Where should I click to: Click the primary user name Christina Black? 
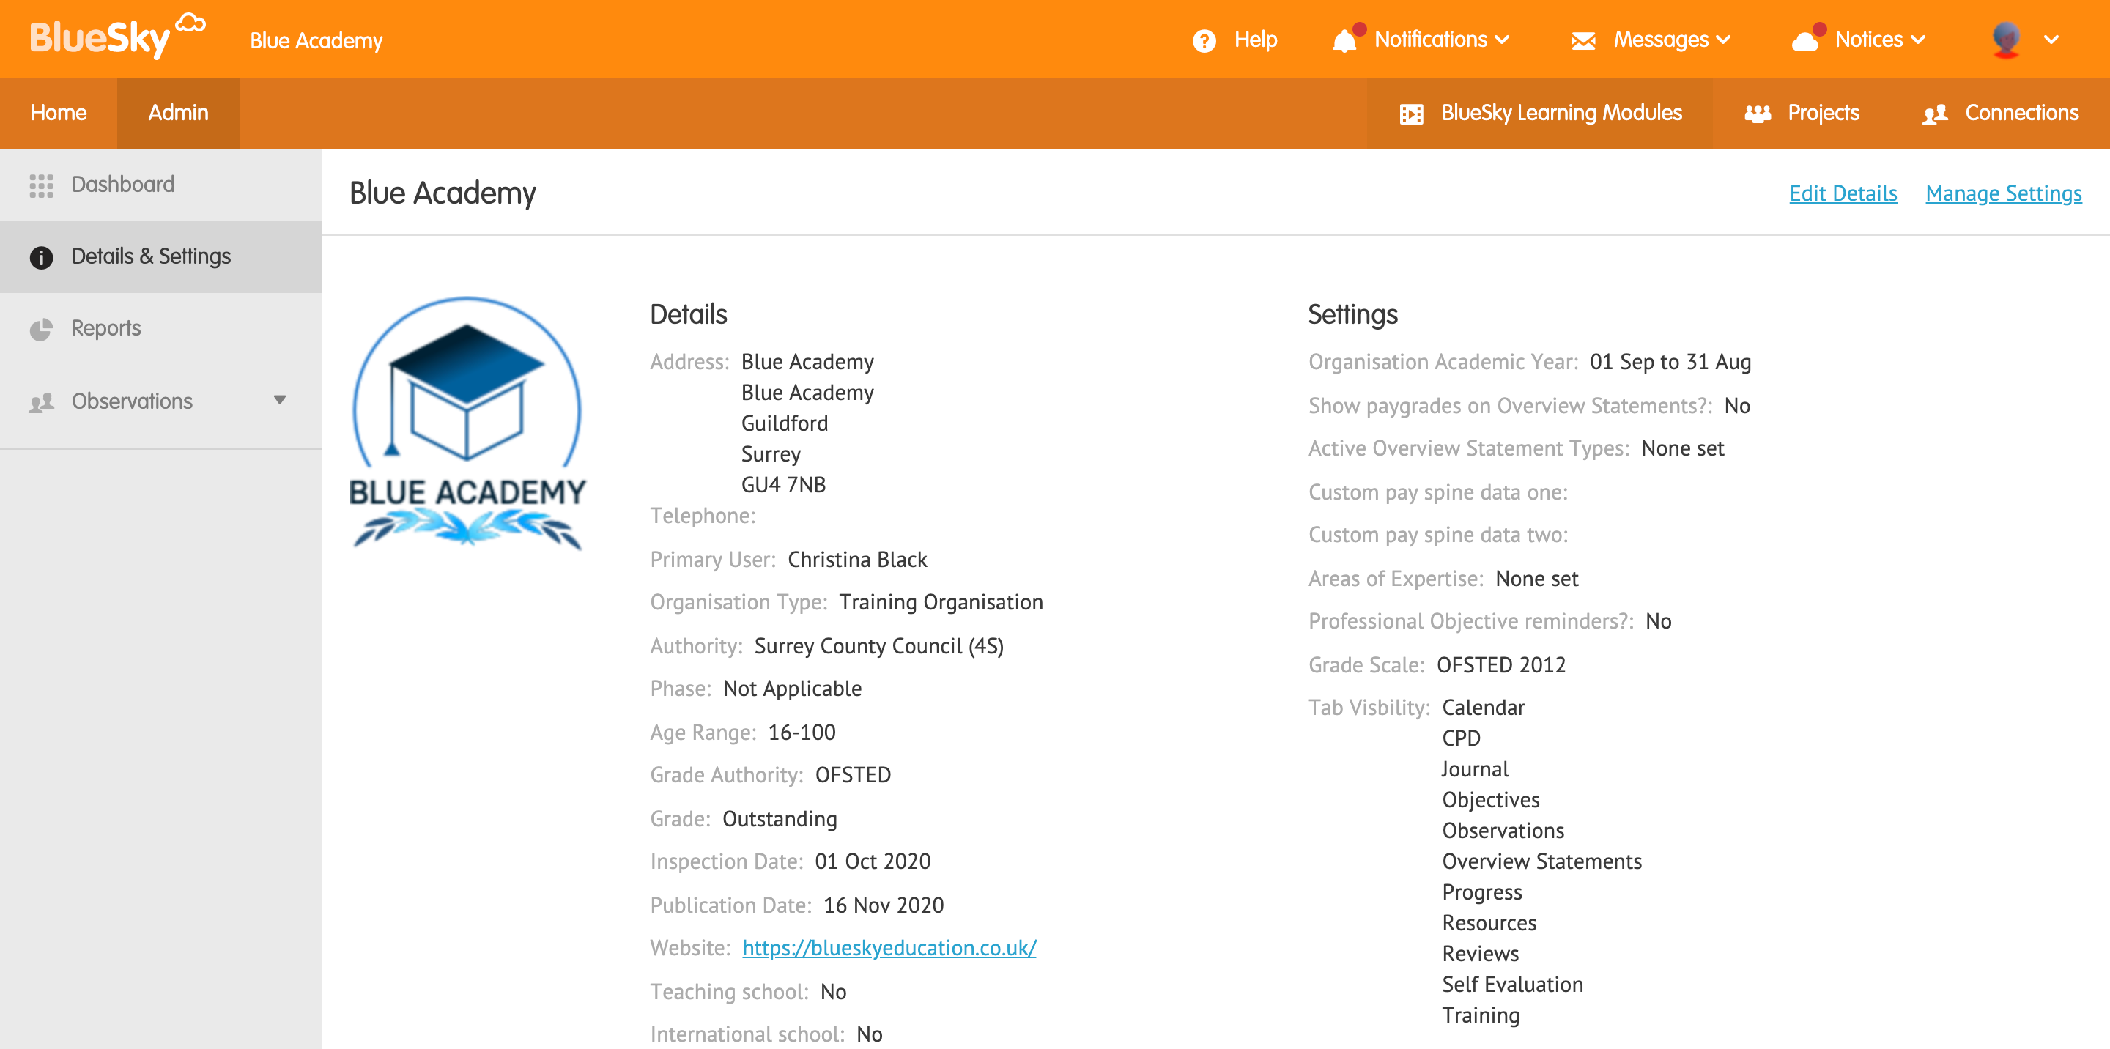(x=856, y=560)
